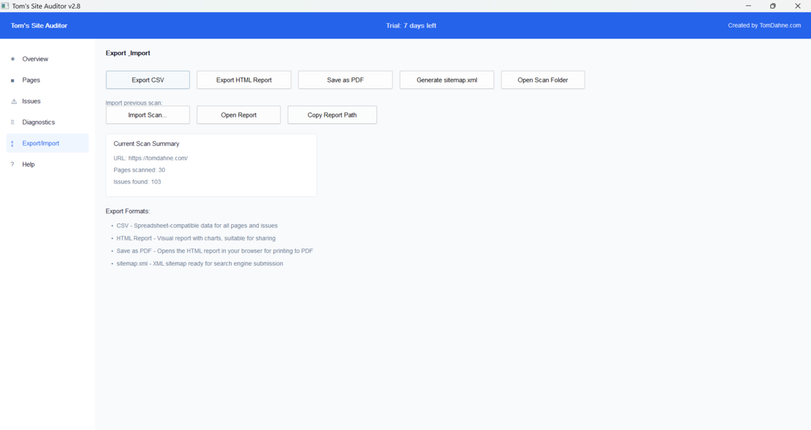Generate the sitemap.xml file
The height and width of the screenshot is (430, 811).
447,80
